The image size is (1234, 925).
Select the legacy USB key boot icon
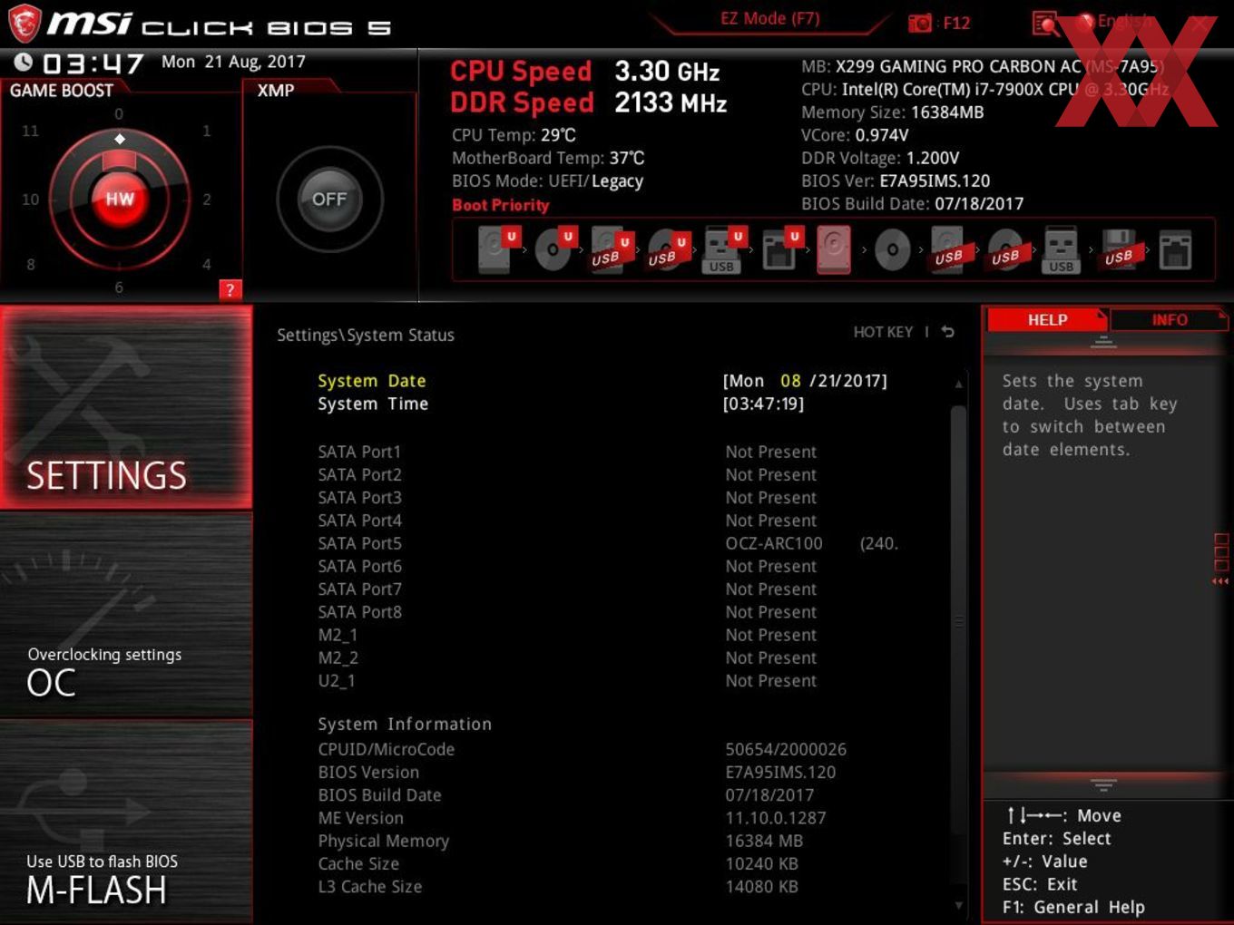1061,250
